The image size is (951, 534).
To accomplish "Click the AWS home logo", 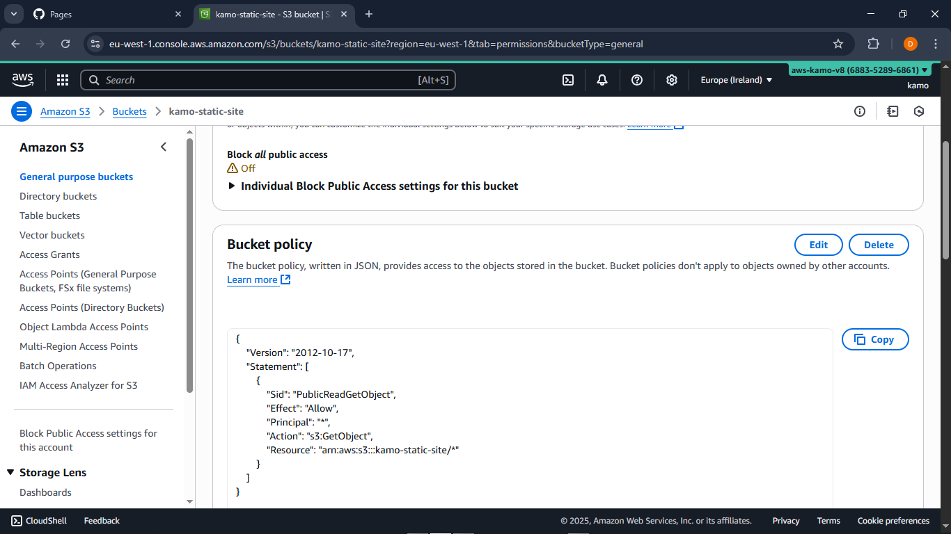I will tap(22, 80).
